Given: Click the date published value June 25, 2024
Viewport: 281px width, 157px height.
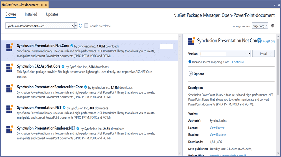Looking at the screenshot, I should coord(231,149).
